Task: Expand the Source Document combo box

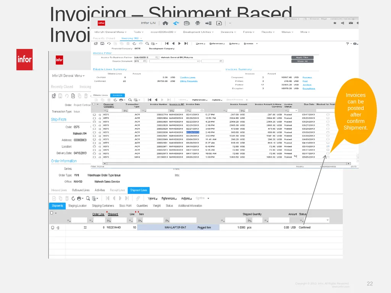Action: 198,61
